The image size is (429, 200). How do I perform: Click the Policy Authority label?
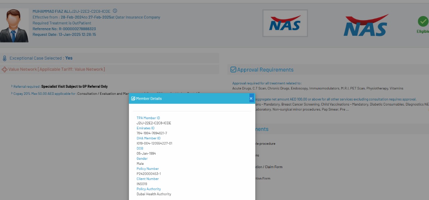[x=148, y=189]
